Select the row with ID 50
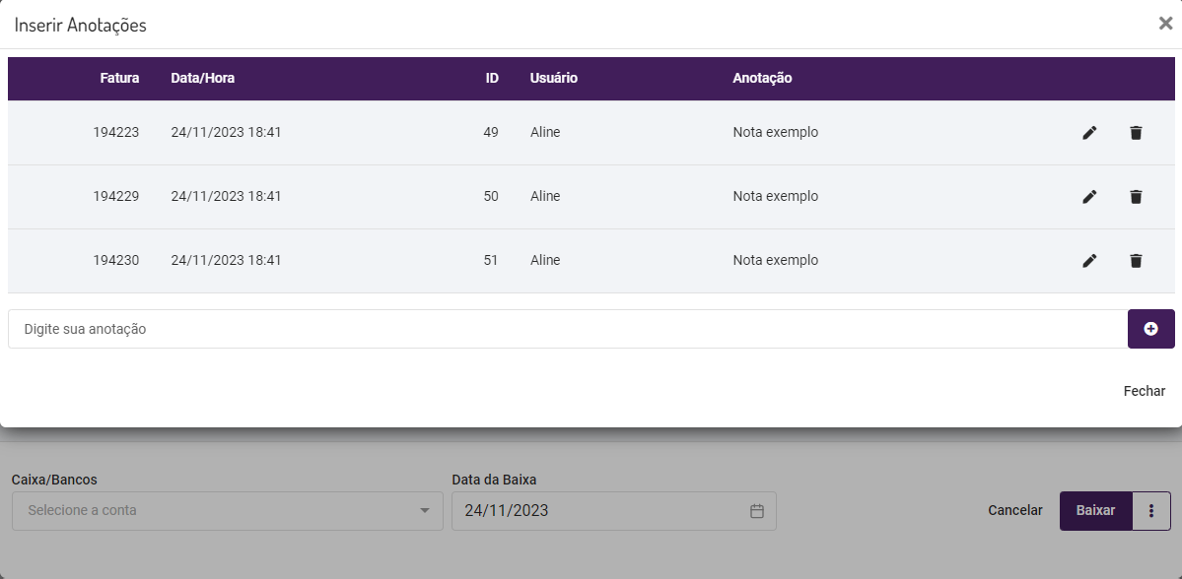This screenshot has width=1182, height=579. [491, 197]
